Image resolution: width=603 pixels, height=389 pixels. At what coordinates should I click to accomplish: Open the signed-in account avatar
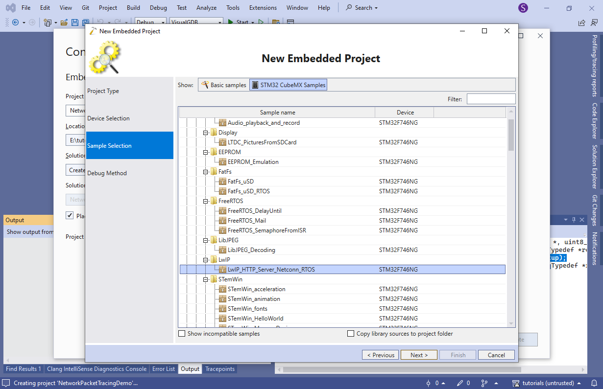pyautogui.click(x=523, y=8)
